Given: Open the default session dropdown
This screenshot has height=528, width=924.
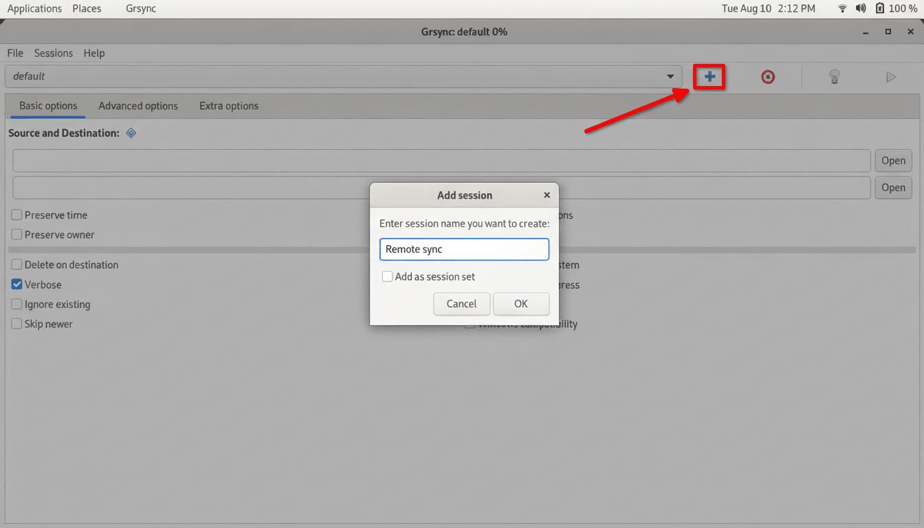Looking at the screenshot, I should tap(670, 76).
